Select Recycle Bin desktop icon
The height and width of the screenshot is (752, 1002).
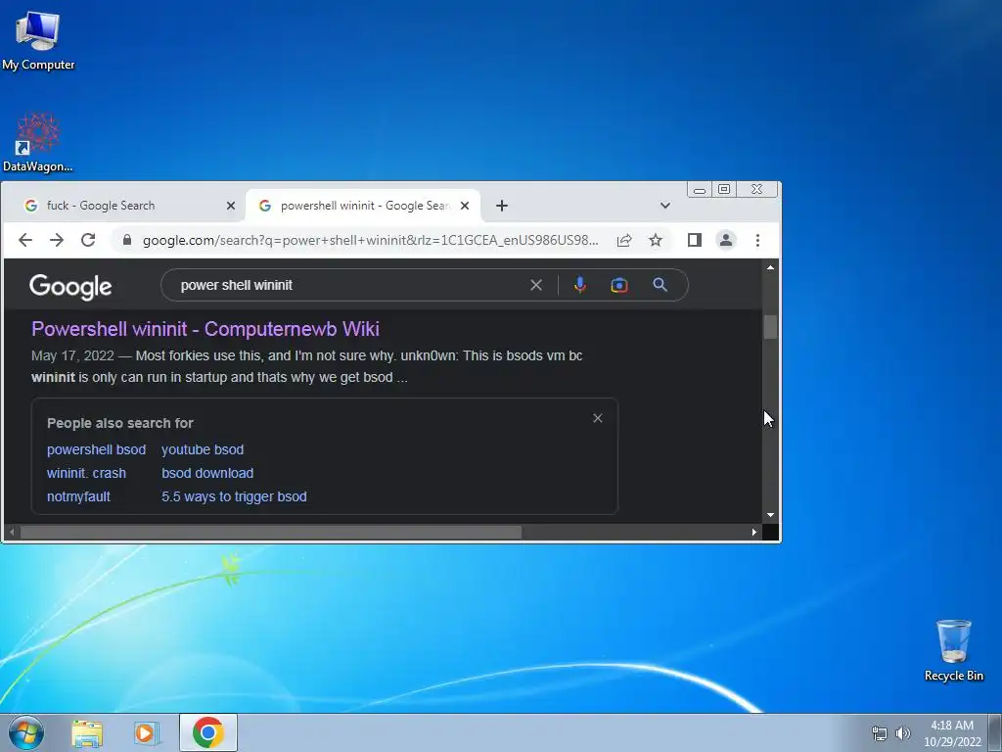coord(953,651)
